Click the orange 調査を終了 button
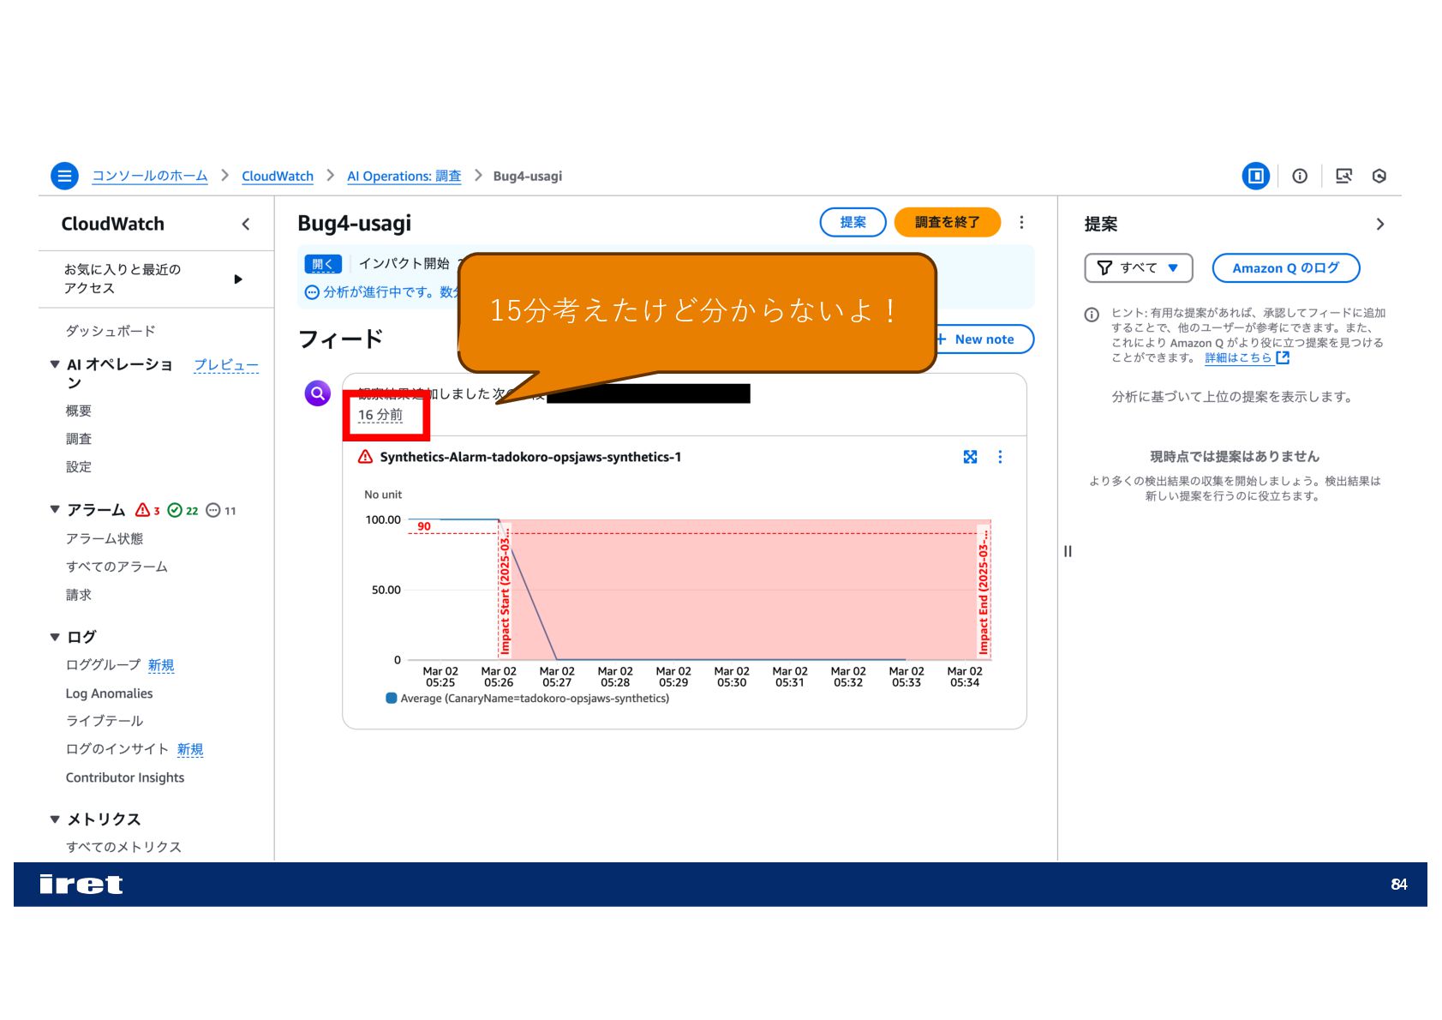Screen dimensions: 1442x1020 click(948, 222)
